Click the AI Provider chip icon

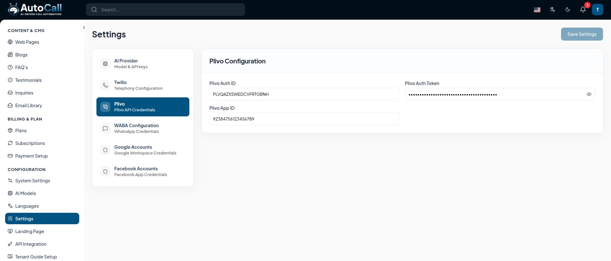pyautogui.click(x=105, y=64)
